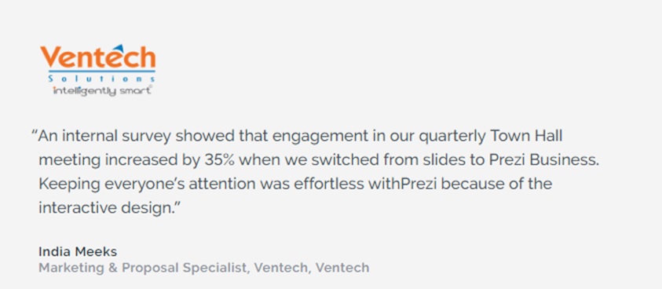The height and width of the screenshot is (289, 662).
Task: Click the Ventech Solutions logo
Action: (98, 70)
